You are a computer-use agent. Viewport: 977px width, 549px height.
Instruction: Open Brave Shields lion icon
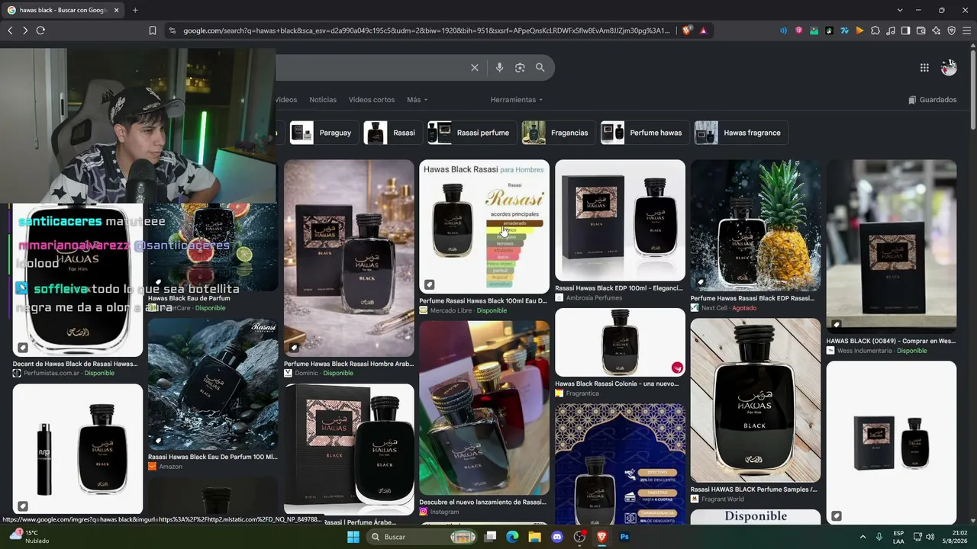coord(688,30)
